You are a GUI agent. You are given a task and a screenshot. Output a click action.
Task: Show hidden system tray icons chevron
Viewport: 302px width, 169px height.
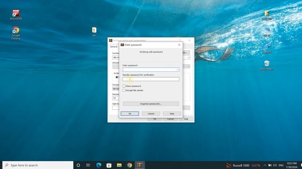tap(265, 165)
